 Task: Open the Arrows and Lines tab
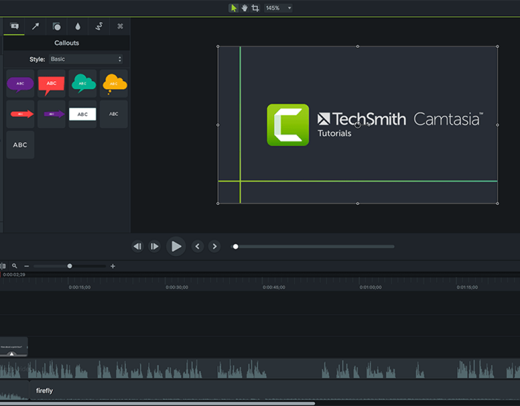[36, 26]
